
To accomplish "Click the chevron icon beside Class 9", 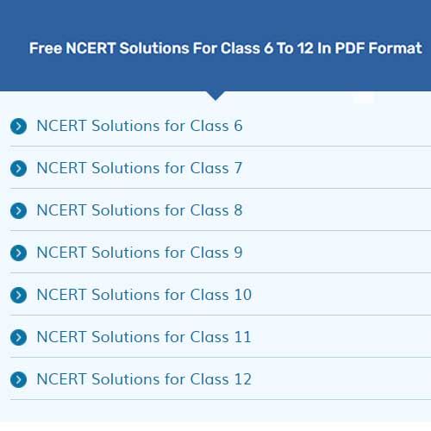I will pyautogui.click(x=18, y=253).
